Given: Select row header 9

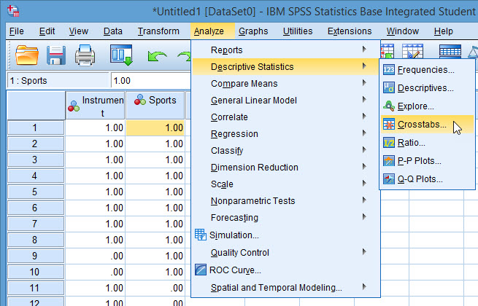Looking at the screenshot, I should [x=36, y=256].
